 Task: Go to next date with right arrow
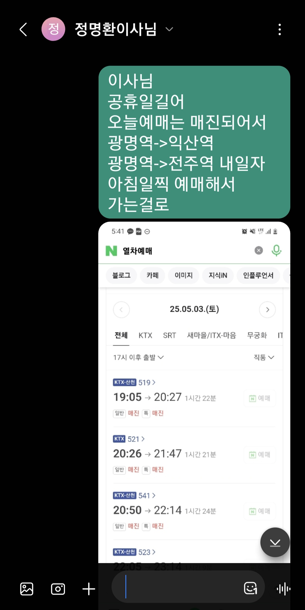[x=267, y=310]
